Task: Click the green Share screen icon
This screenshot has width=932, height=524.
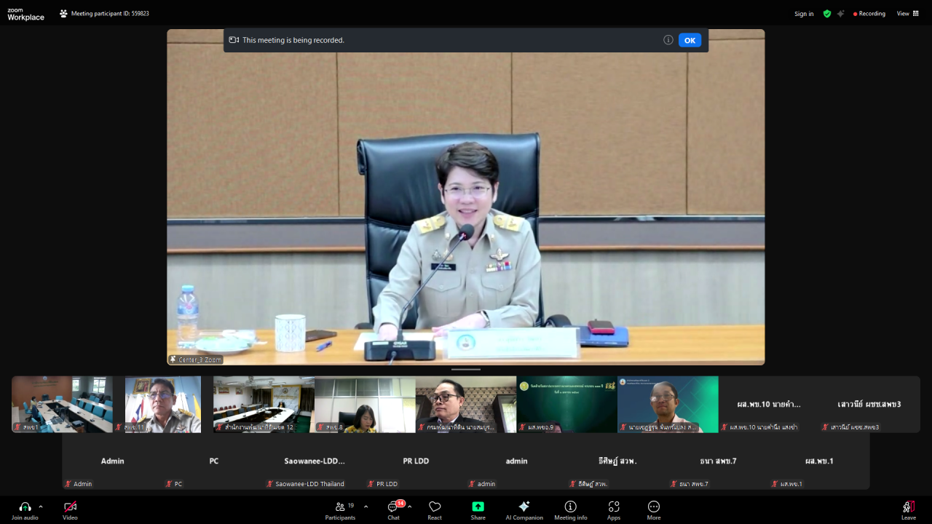Action: coord(478,507)
